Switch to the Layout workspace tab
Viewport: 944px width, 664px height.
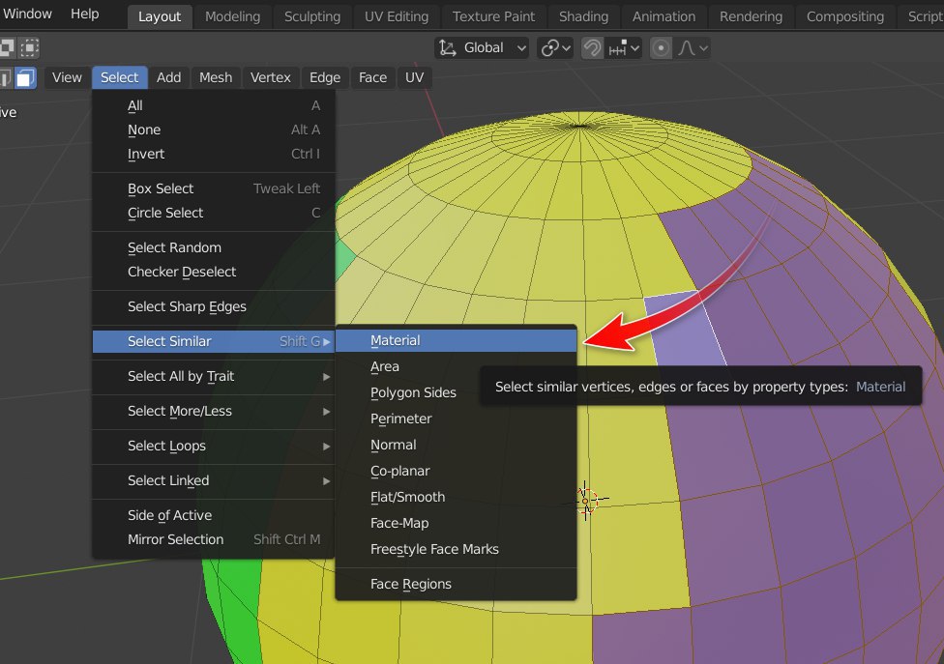(x=160, y=16)
